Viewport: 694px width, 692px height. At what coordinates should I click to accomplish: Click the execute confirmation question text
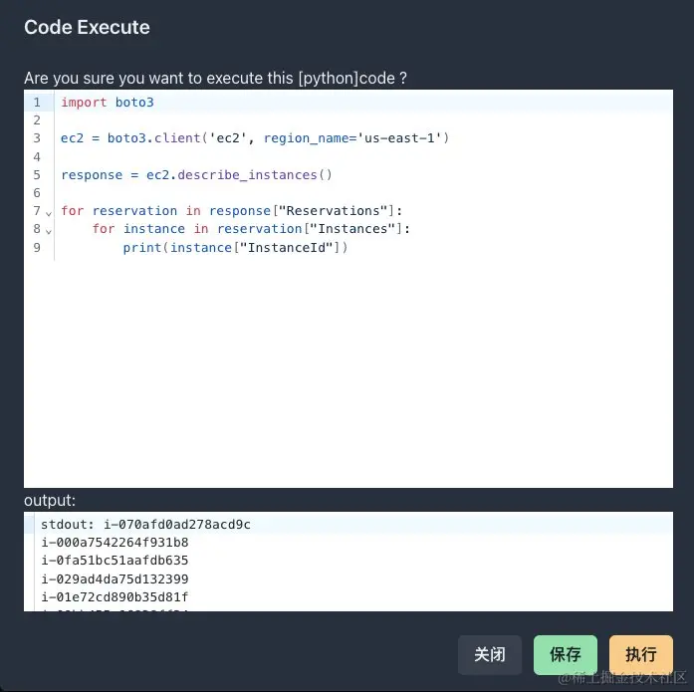215,79
